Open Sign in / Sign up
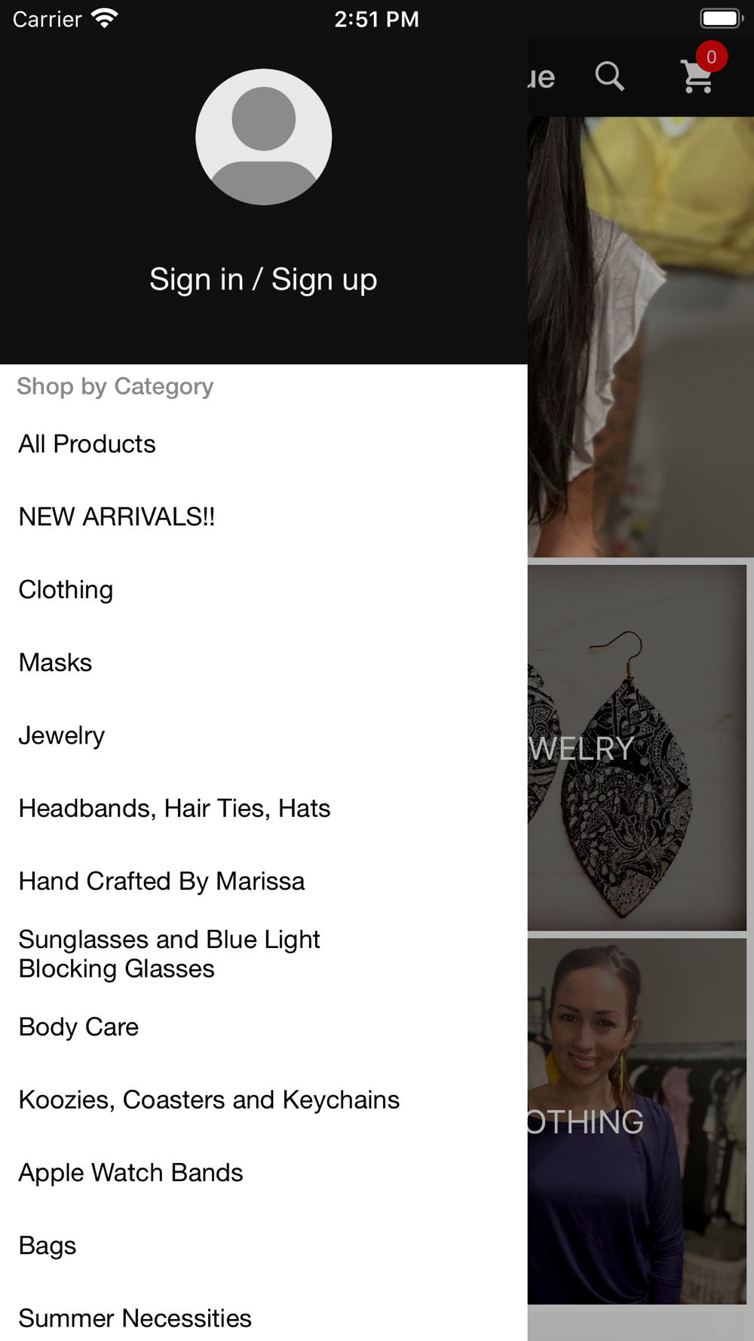This screenshot has width=754, height=1341. (263, 279)
